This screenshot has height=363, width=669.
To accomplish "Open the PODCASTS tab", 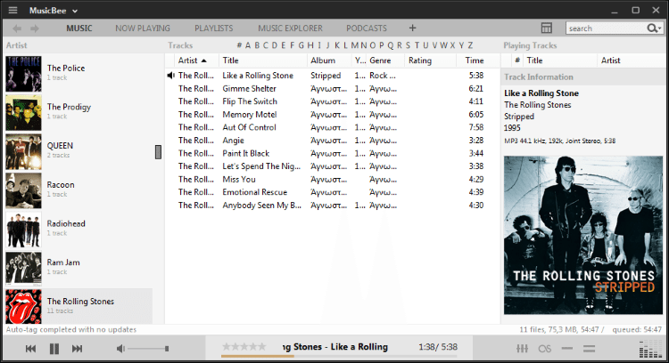I will point(367,28).
